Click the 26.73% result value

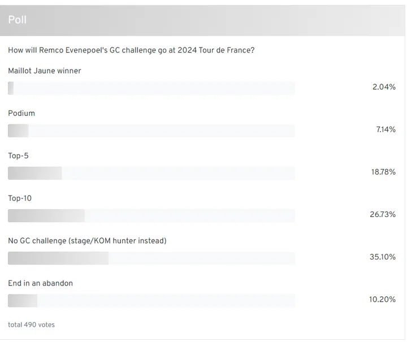tap(383, 214)
